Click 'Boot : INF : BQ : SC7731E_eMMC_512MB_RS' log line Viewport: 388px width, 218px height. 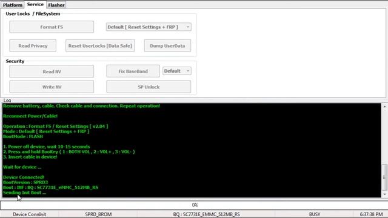coord(50,187)
